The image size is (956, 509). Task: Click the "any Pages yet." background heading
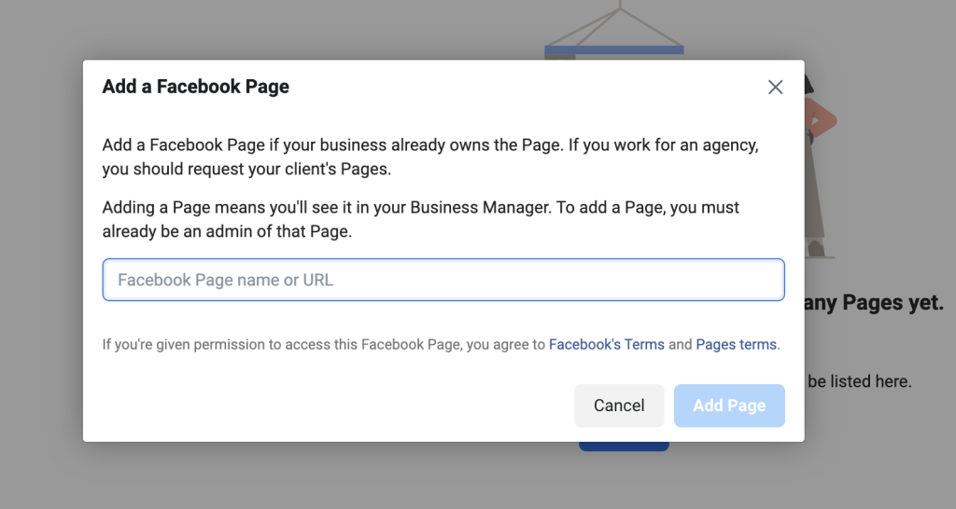pyautogui.click(x=874, y=302)
